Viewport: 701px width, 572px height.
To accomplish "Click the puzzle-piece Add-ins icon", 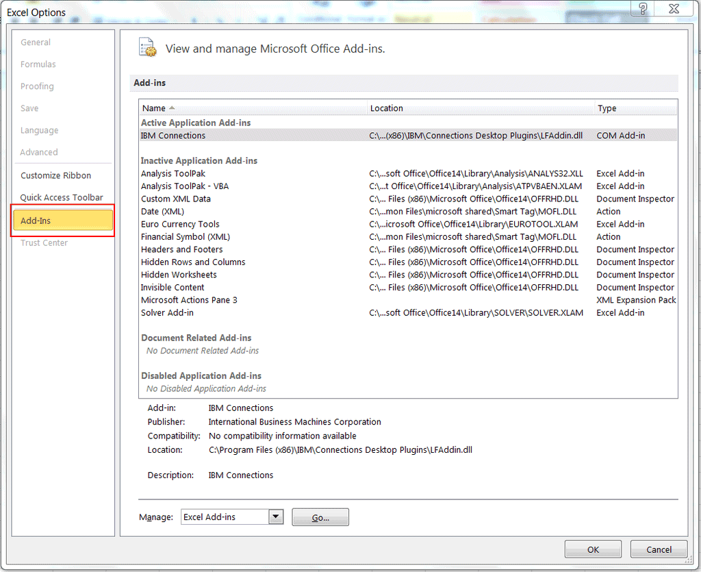I will pos(146,47).
